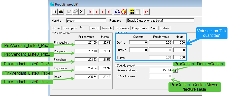Click the Prix promo price field 202.10
Screen dimensions: 228x96
[x=86, y=51]
